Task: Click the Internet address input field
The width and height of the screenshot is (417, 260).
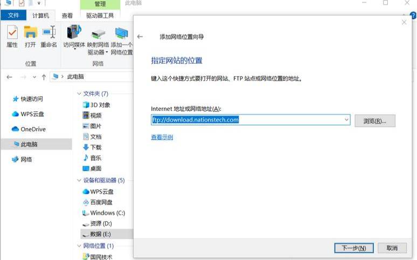Action: coord(251,120)
